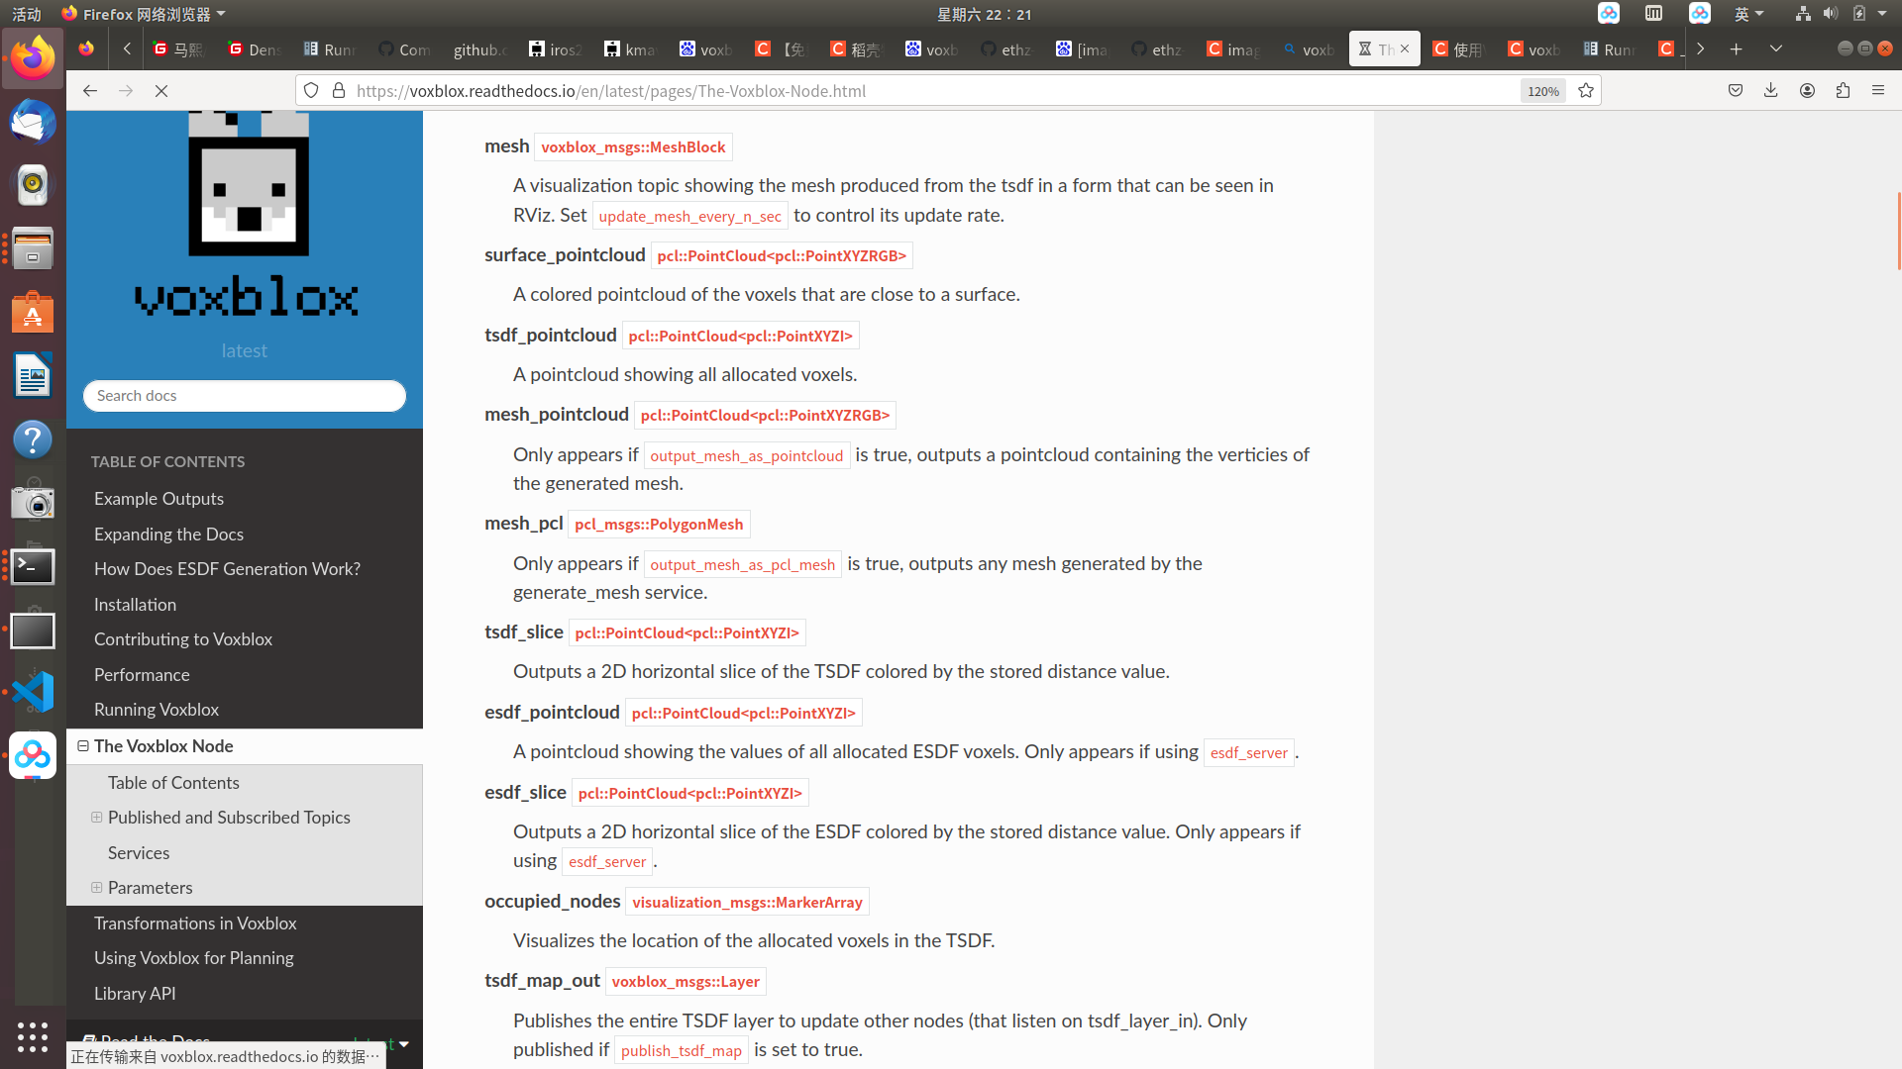Click the Performance sidebar menu item
This screenshot has width=1902, height=1069.
141,673
